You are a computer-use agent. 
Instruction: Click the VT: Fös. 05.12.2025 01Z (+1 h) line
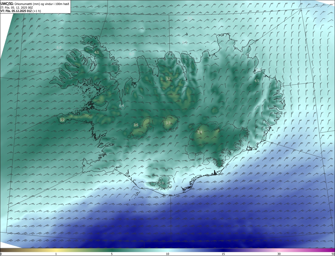21,11
